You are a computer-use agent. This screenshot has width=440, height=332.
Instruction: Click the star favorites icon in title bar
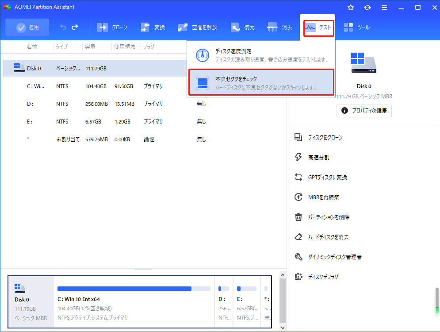351,8
